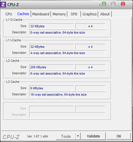Go to the Memory tab

(59, 14)
